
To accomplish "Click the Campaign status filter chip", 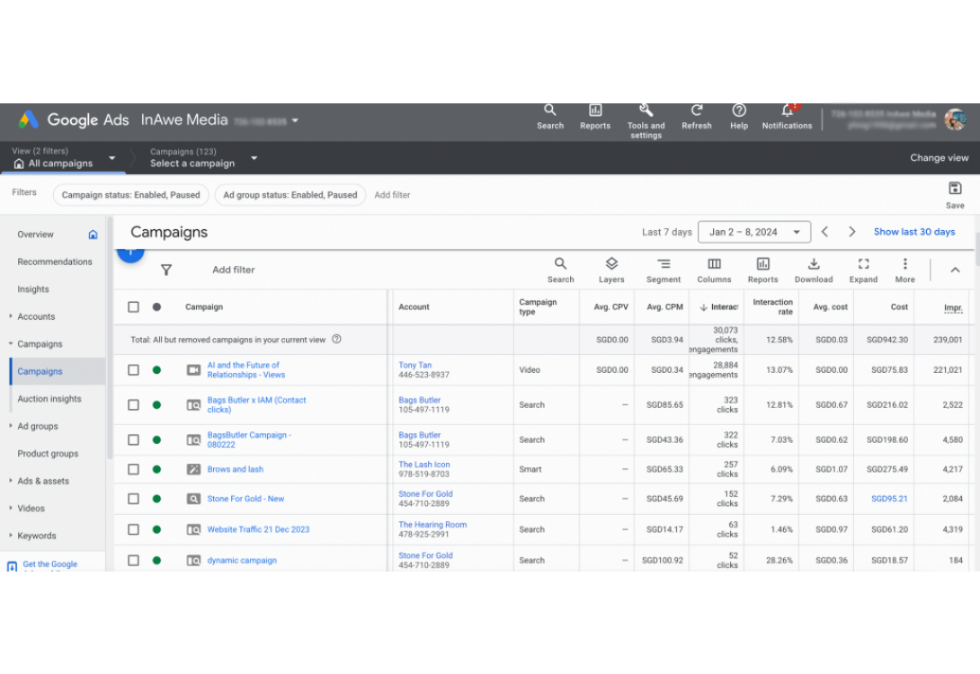I will coord(131,195).
